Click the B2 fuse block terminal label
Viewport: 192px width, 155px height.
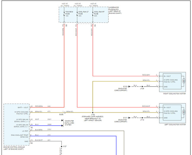92,25
